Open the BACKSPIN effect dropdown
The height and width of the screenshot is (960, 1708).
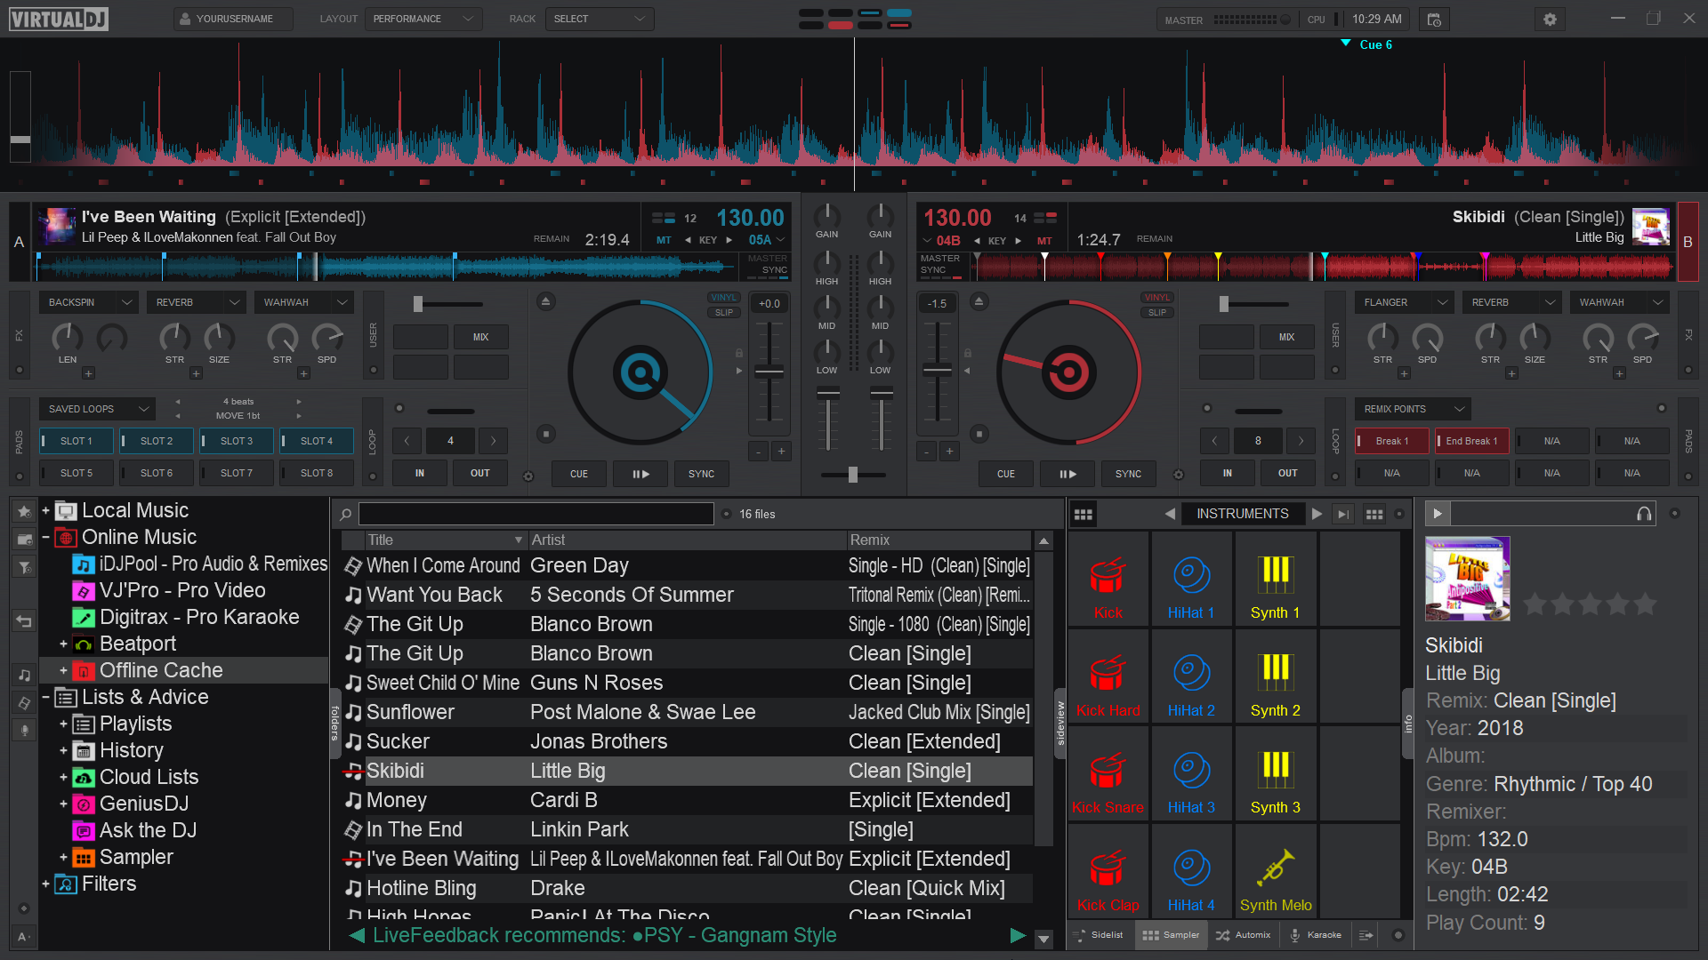[127, 302]
